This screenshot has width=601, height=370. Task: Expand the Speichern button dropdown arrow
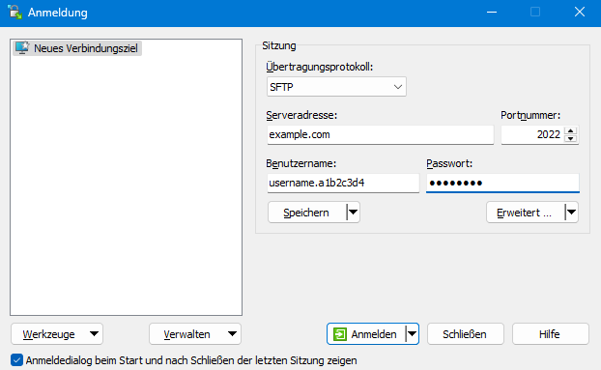(353, 213)
